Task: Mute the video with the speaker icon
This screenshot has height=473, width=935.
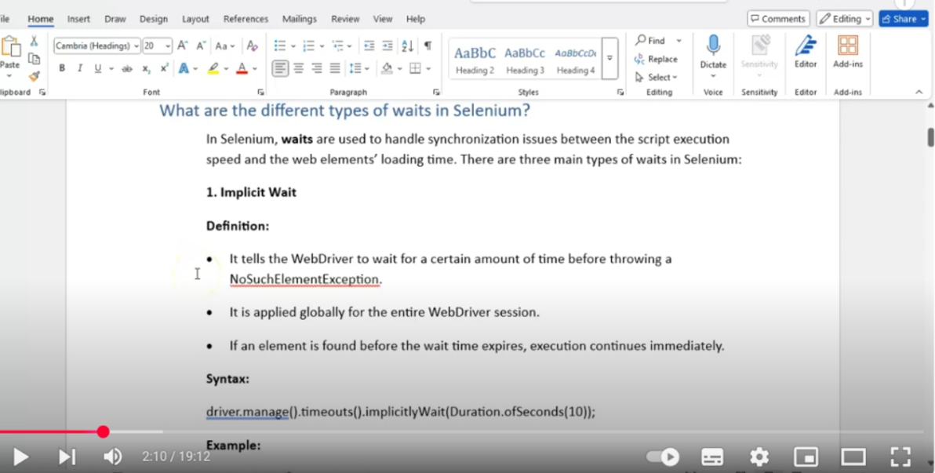Action: tap(112, 457)
